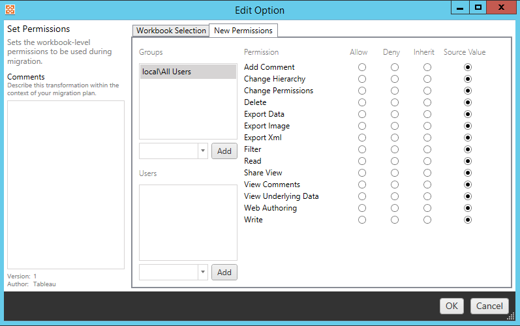The height and width of the screenshot is (326, 520).
Task: Select local\All Users in Groups list
Action: pyautogui.click(x=188, y=72)
